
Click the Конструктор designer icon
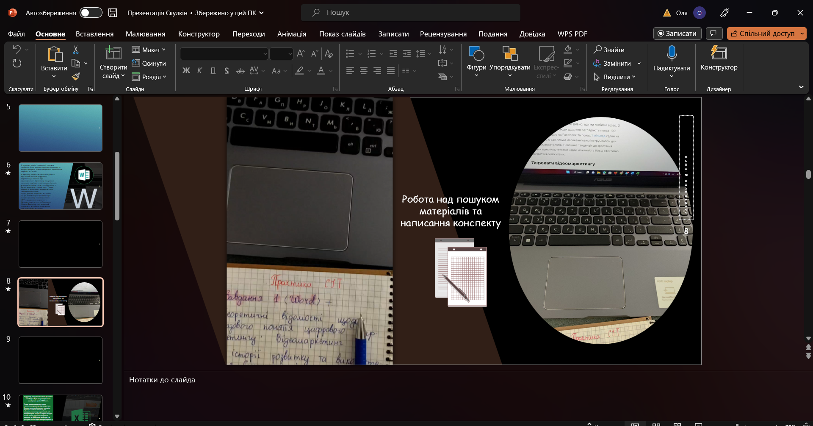click(719, 53)
